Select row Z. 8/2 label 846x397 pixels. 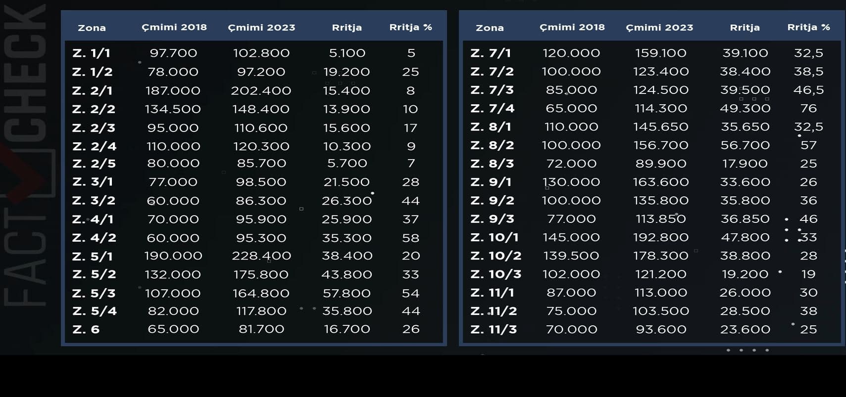[x=492, y=145]
